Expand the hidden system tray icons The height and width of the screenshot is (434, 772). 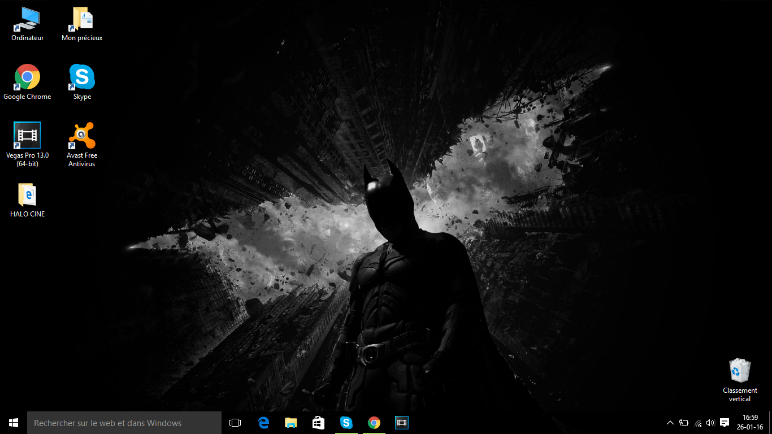tap(670, 423)
